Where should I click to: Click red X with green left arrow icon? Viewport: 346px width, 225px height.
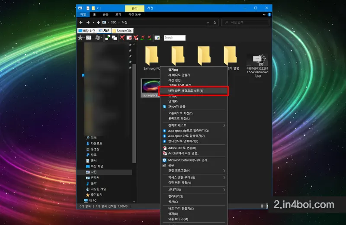(x=143, y=38)
